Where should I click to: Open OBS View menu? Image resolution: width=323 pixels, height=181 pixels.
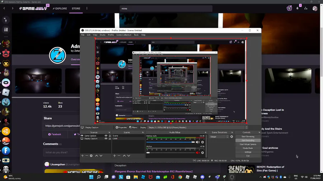tap(95, 35)
